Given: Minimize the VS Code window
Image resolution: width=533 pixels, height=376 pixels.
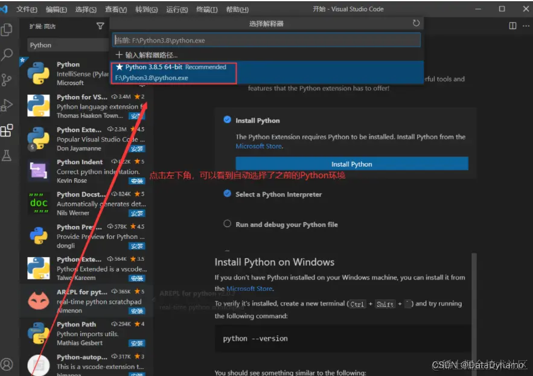Looking at the screenshot, I should [x=478, y=9].
